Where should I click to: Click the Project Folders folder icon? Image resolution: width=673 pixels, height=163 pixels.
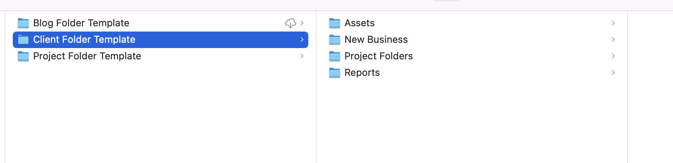coord(334,56)
